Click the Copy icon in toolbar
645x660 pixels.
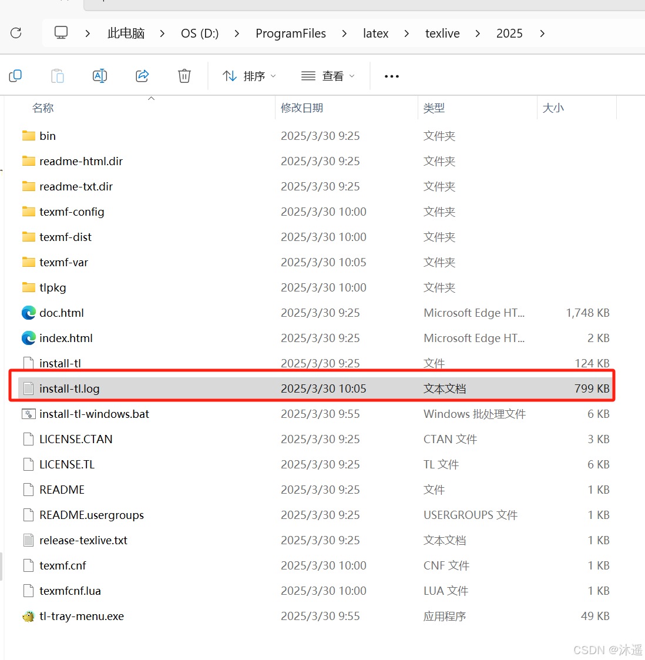coord(15,76)
